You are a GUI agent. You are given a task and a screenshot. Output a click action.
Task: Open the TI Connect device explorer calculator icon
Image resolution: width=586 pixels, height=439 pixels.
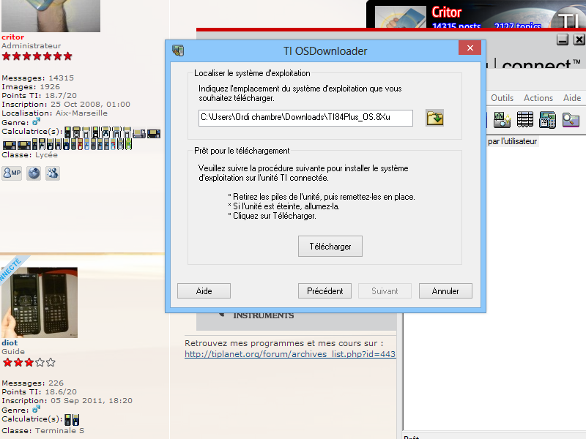click(x=547, y=120)
